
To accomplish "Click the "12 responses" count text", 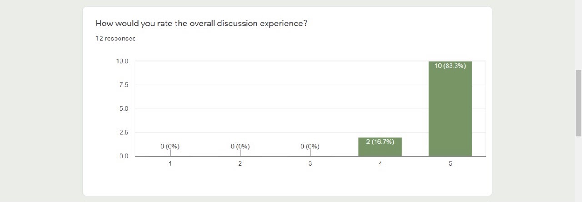I will point(115,39).
